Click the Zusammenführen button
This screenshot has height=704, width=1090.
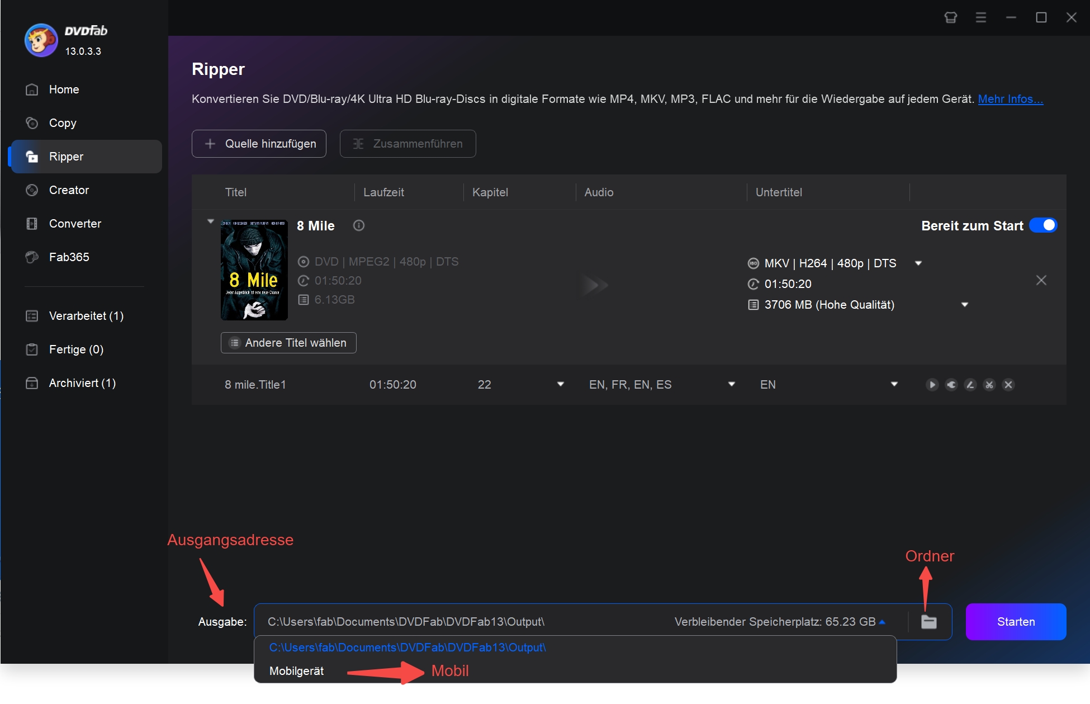pos(408,144)
